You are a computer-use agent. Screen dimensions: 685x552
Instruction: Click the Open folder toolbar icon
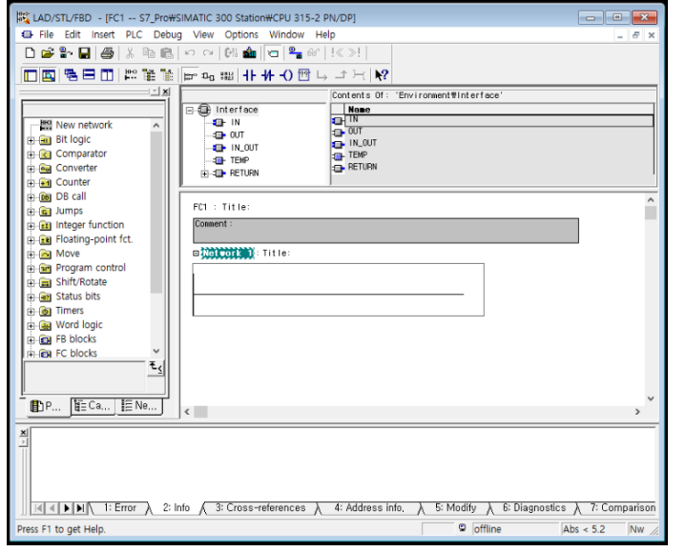(47, 53)
